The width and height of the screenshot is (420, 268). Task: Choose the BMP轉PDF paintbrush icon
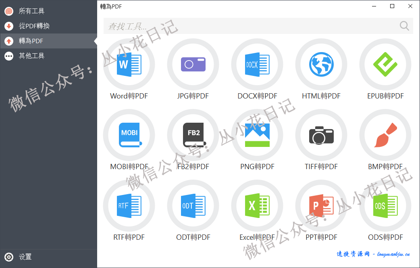click(x=385, y=135)
